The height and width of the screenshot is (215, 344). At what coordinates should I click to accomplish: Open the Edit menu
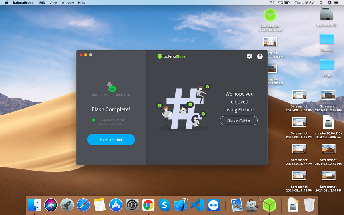(x=42, y=3)
